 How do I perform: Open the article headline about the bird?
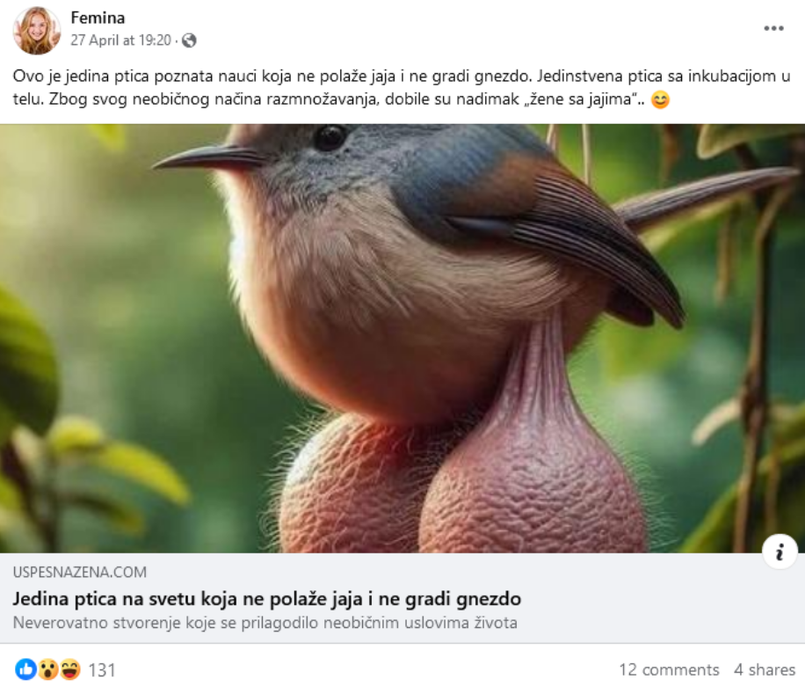(267, 599)
